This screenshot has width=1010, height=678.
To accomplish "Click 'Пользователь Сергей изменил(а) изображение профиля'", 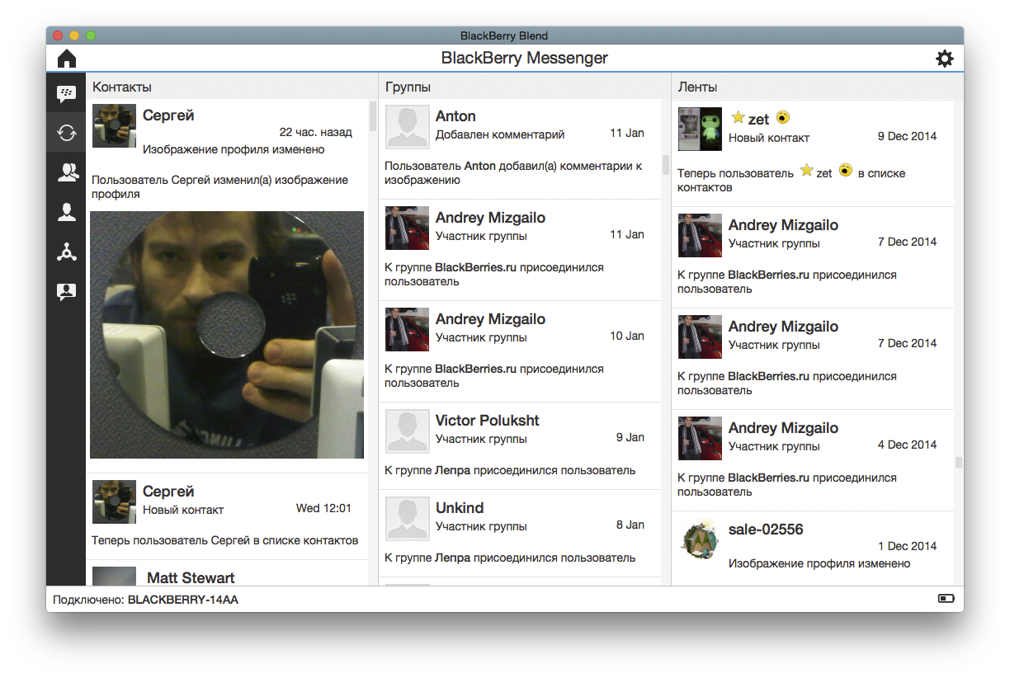I will click(x=219, y=187).
